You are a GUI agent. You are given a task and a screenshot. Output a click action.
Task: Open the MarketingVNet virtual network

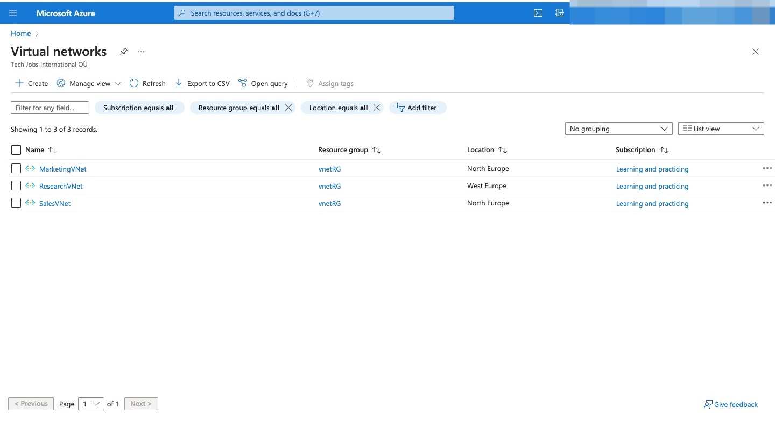point(63,169)
